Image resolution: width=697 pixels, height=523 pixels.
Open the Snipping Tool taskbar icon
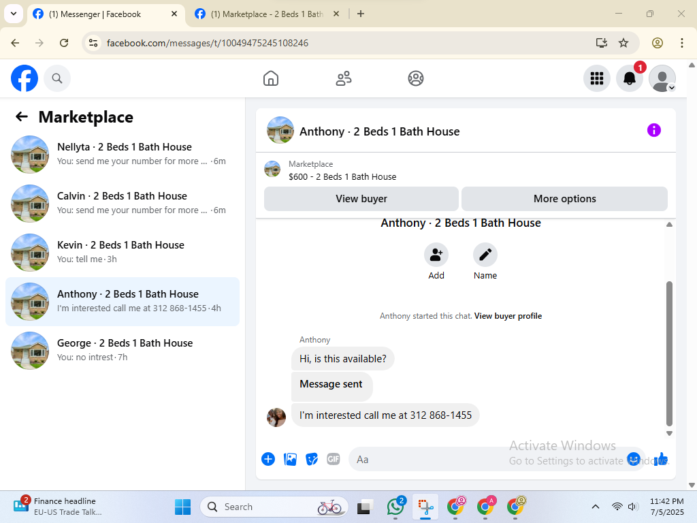click(x=425, y=507)
